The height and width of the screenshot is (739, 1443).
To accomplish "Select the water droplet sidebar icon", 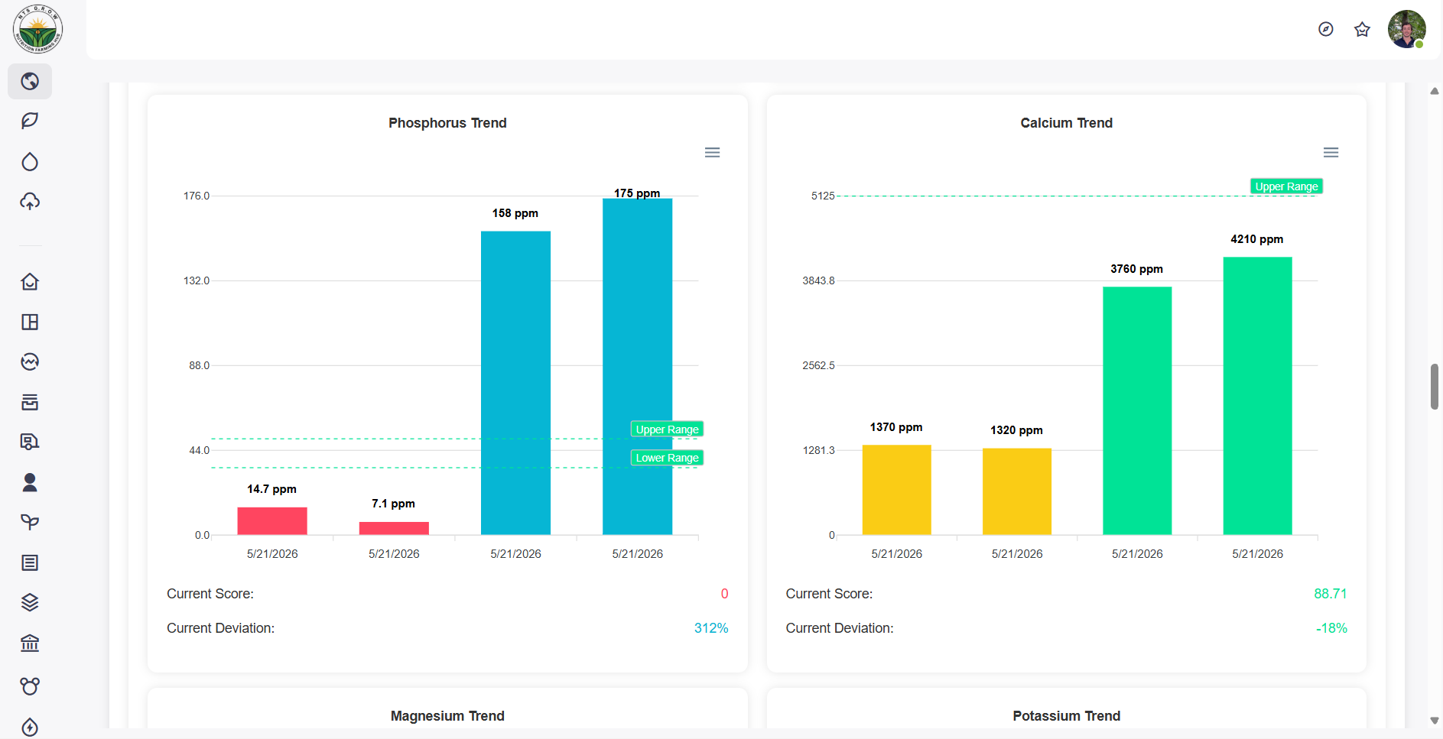I will (x=30, y=161).
